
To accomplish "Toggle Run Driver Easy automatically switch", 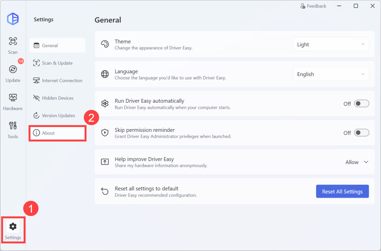I will [x=362, y=103].
